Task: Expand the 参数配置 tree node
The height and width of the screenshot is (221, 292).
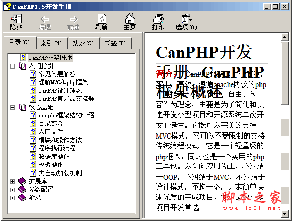Action: point(12,190)
